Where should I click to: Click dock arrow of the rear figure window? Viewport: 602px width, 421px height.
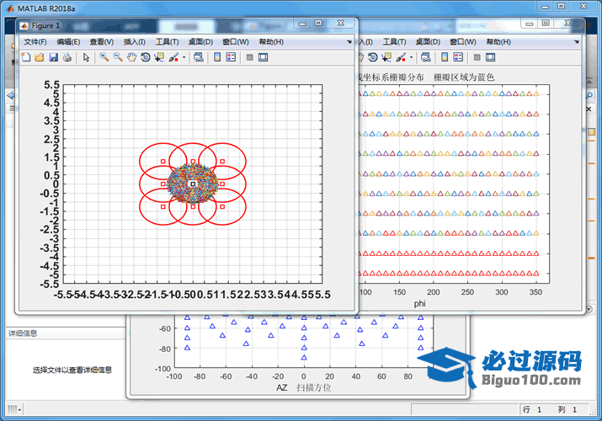[576, 41]
